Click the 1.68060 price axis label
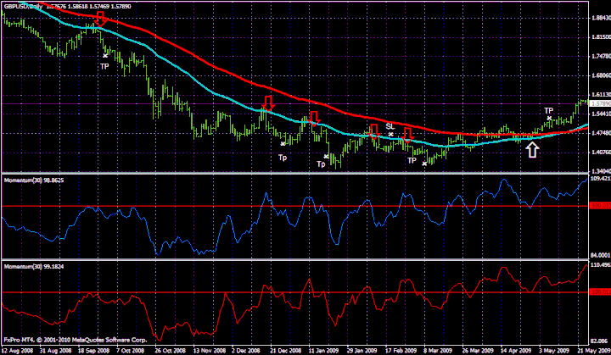Image resolution: width=611 pixels, height=355 pixels. point(601,75)
